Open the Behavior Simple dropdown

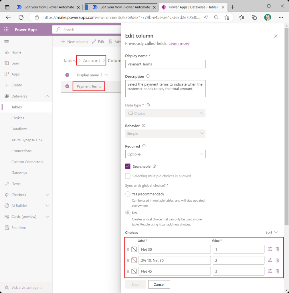[x=165, y=134]
